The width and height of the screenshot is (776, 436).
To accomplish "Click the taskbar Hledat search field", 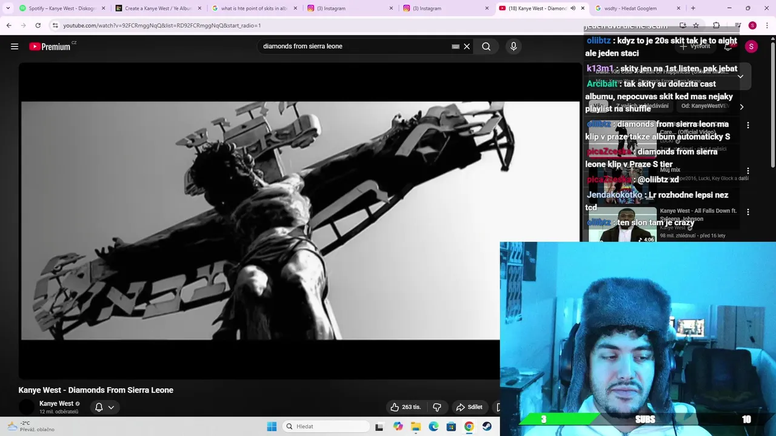I will pos(327,426).
